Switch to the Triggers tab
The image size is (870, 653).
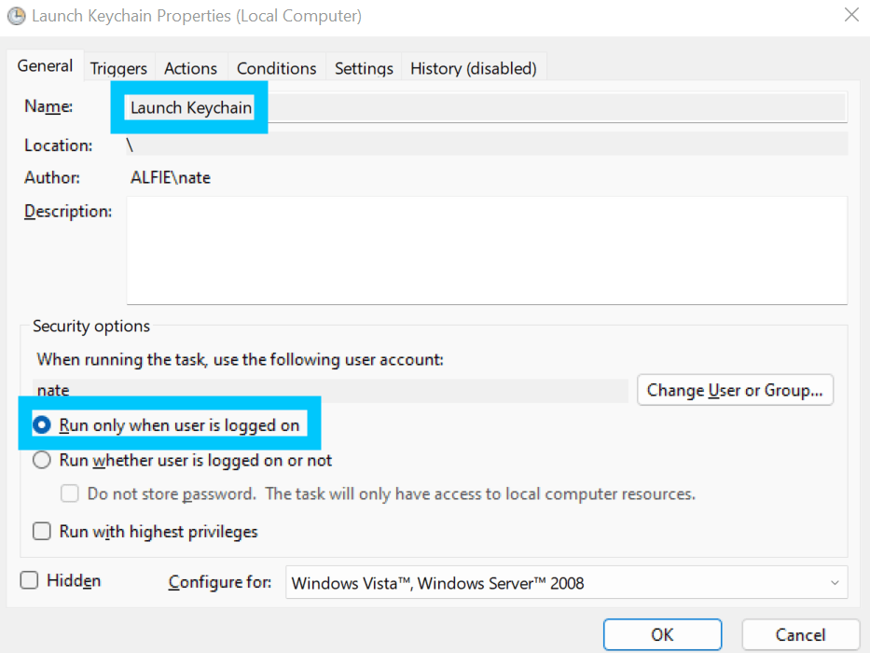[x=118, y=68]
